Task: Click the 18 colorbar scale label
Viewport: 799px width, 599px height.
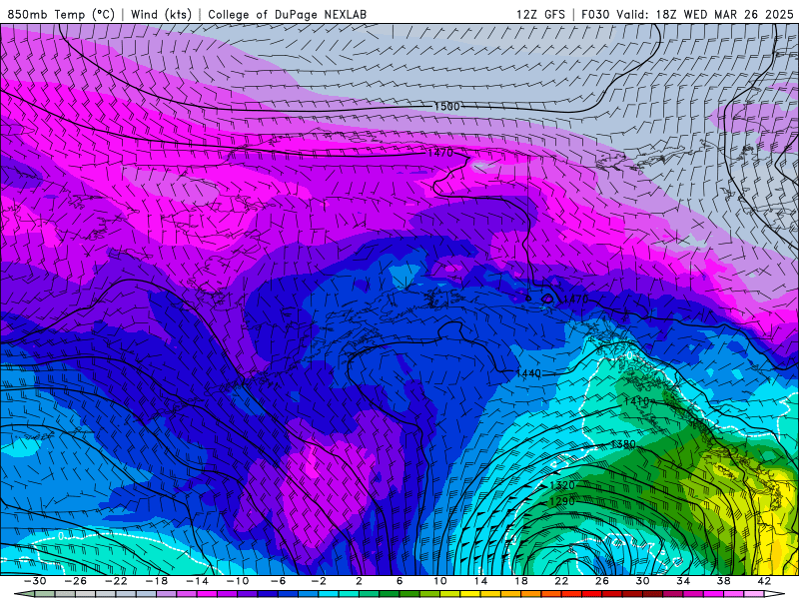Action: pyautogui.click(x=520, y=581)
